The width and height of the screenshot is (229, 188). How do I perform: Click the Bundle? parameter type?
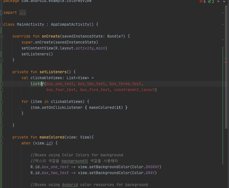pos(115,36)
